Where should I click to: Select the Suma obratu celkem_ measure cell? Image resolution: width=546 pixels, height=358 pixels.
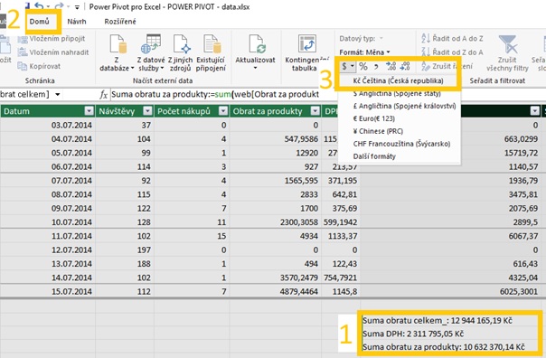[x=450, y=320]
